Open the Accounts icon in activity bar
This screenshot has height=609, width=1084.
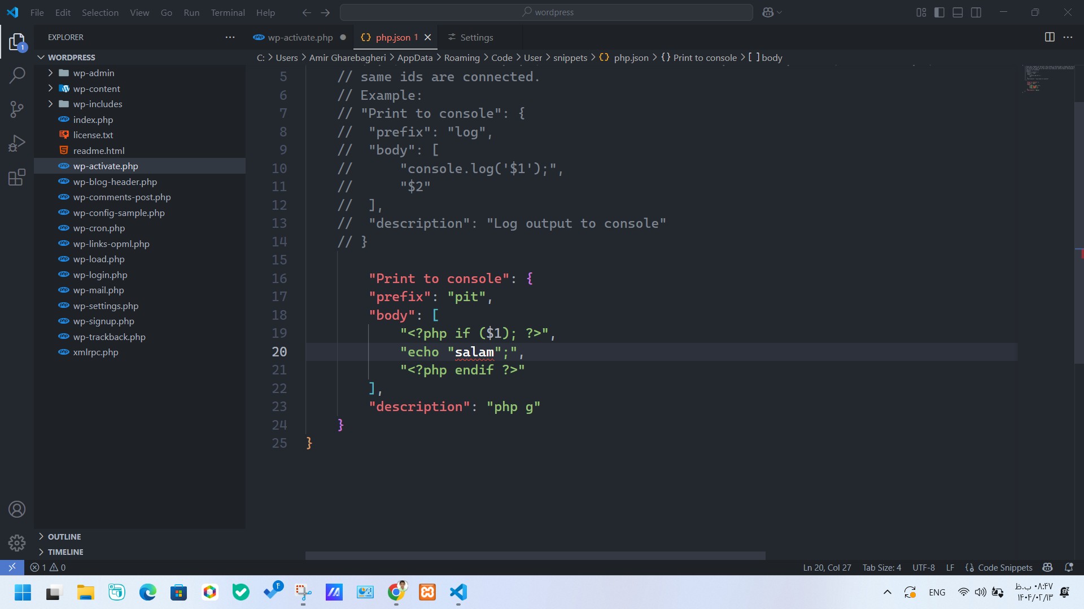point(17,509)
